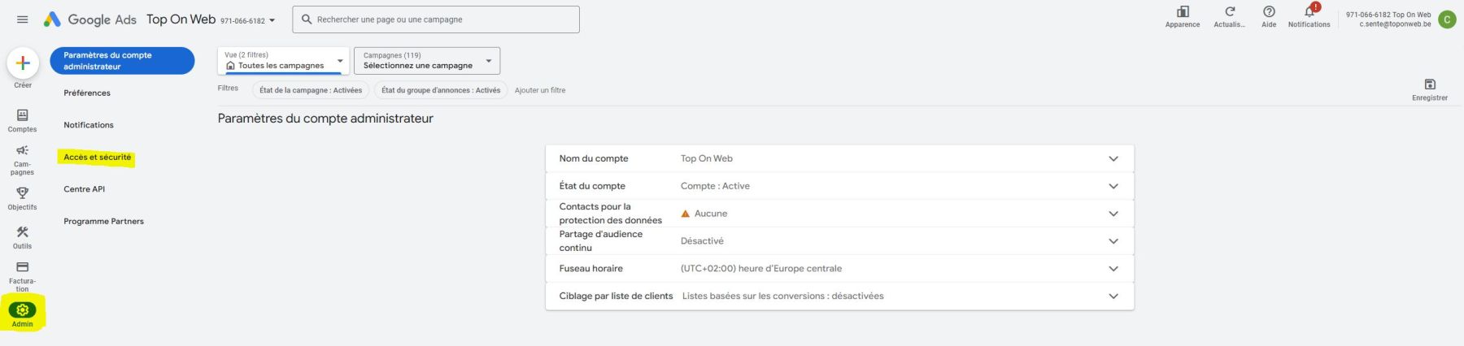Open the Toutes les campagnes view dropdown

(x=283, y=61)
